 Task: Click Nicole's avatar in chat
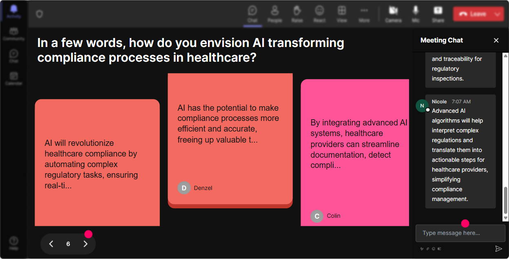coord(422,106)
